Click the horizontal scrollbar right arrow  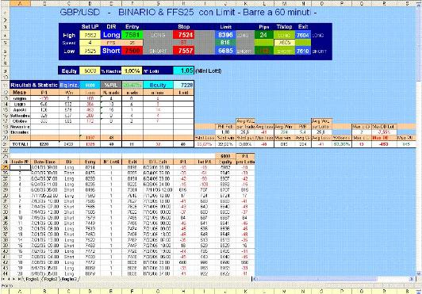coord(411,279)
